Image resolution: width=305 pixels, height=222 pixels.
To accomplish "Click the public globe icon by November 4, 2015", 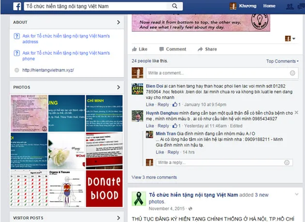I will coord(190,208).
